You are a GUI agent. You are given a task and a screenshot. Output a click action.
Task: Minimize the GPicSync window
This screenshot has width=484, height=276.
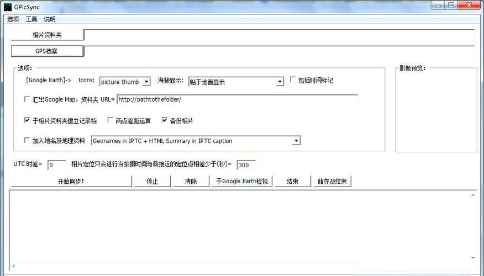438,5
